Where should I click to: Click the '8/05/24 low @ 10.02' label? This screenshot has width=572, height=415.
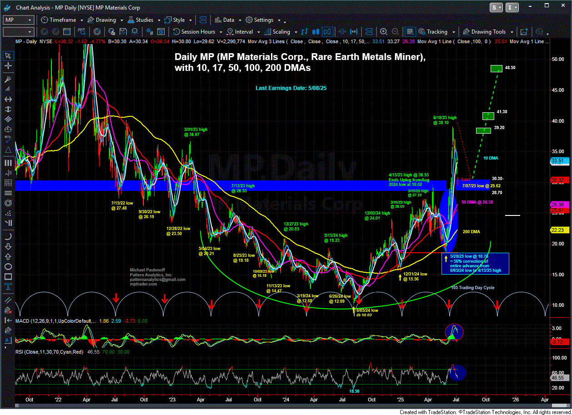pyautogui.click(x=367, y=313)
